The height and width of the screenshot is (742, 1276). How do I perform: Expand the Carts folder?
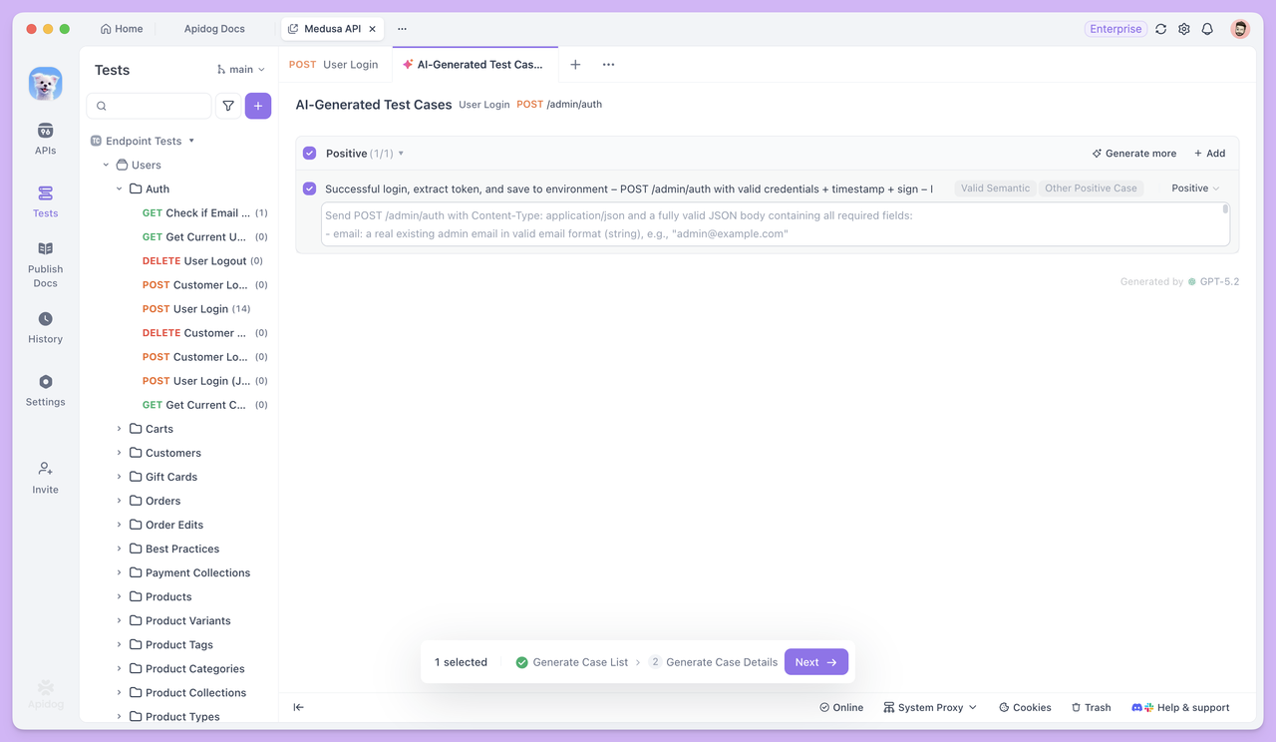point(120,429)
